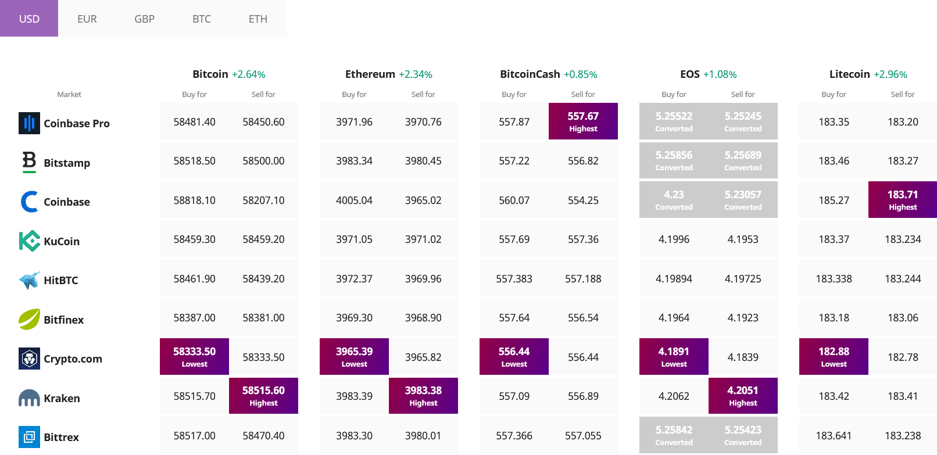Click Litecoin +2.96% change percentage
Screen dimensions: 937x455
tap(890, 74)
